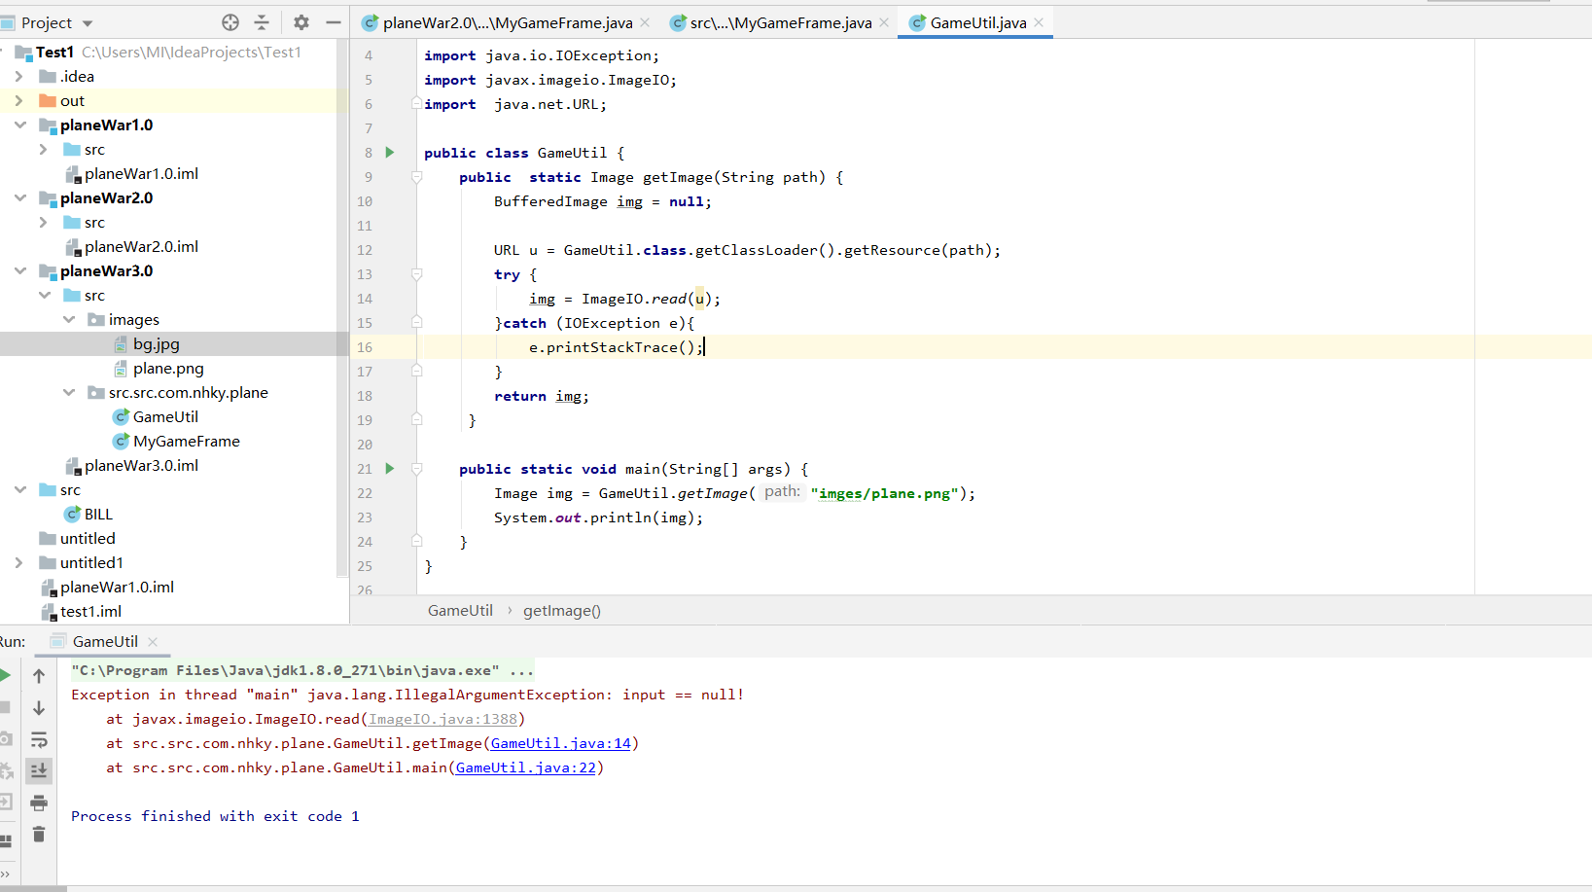Select test1.iml file in tree

point(90,612)
